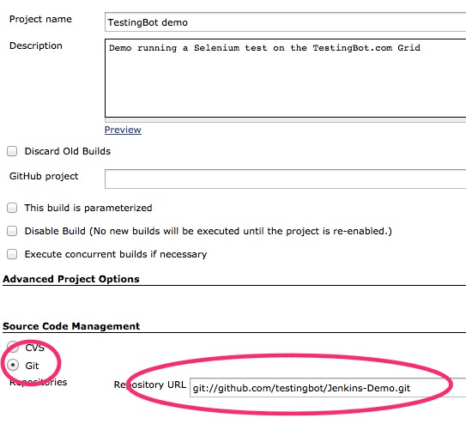Toggle the Disable Build checkbox
This screenshot has width=466, height=424.
point(12,231)
